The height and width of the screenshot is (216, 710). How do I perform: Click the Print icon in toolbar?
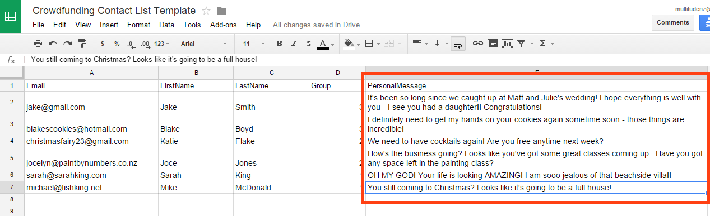38,43
